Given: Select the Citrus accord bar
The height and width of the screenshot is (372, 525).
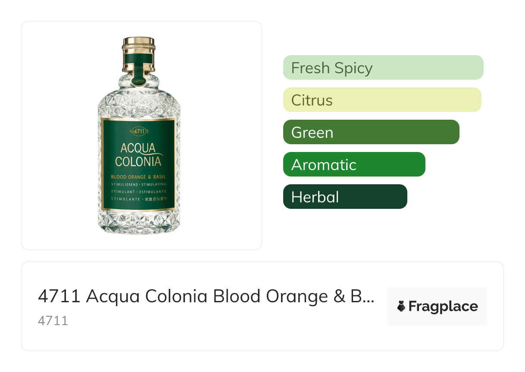Looking at the screenshot, I should [x=382, y=100].
